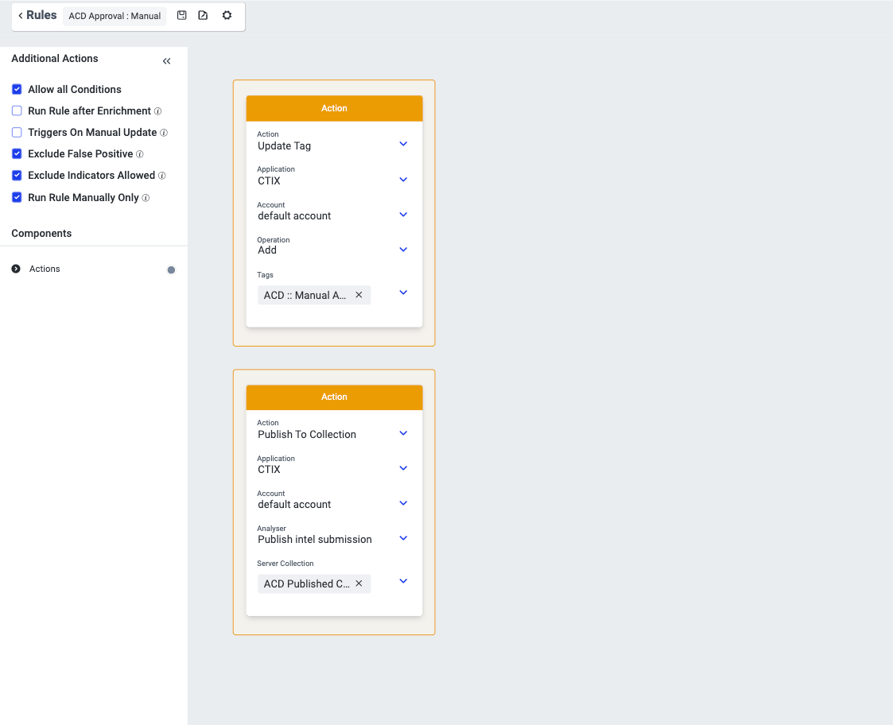Expand the Analyser Publish intel submission dropdown

click(x=403, y=537)
